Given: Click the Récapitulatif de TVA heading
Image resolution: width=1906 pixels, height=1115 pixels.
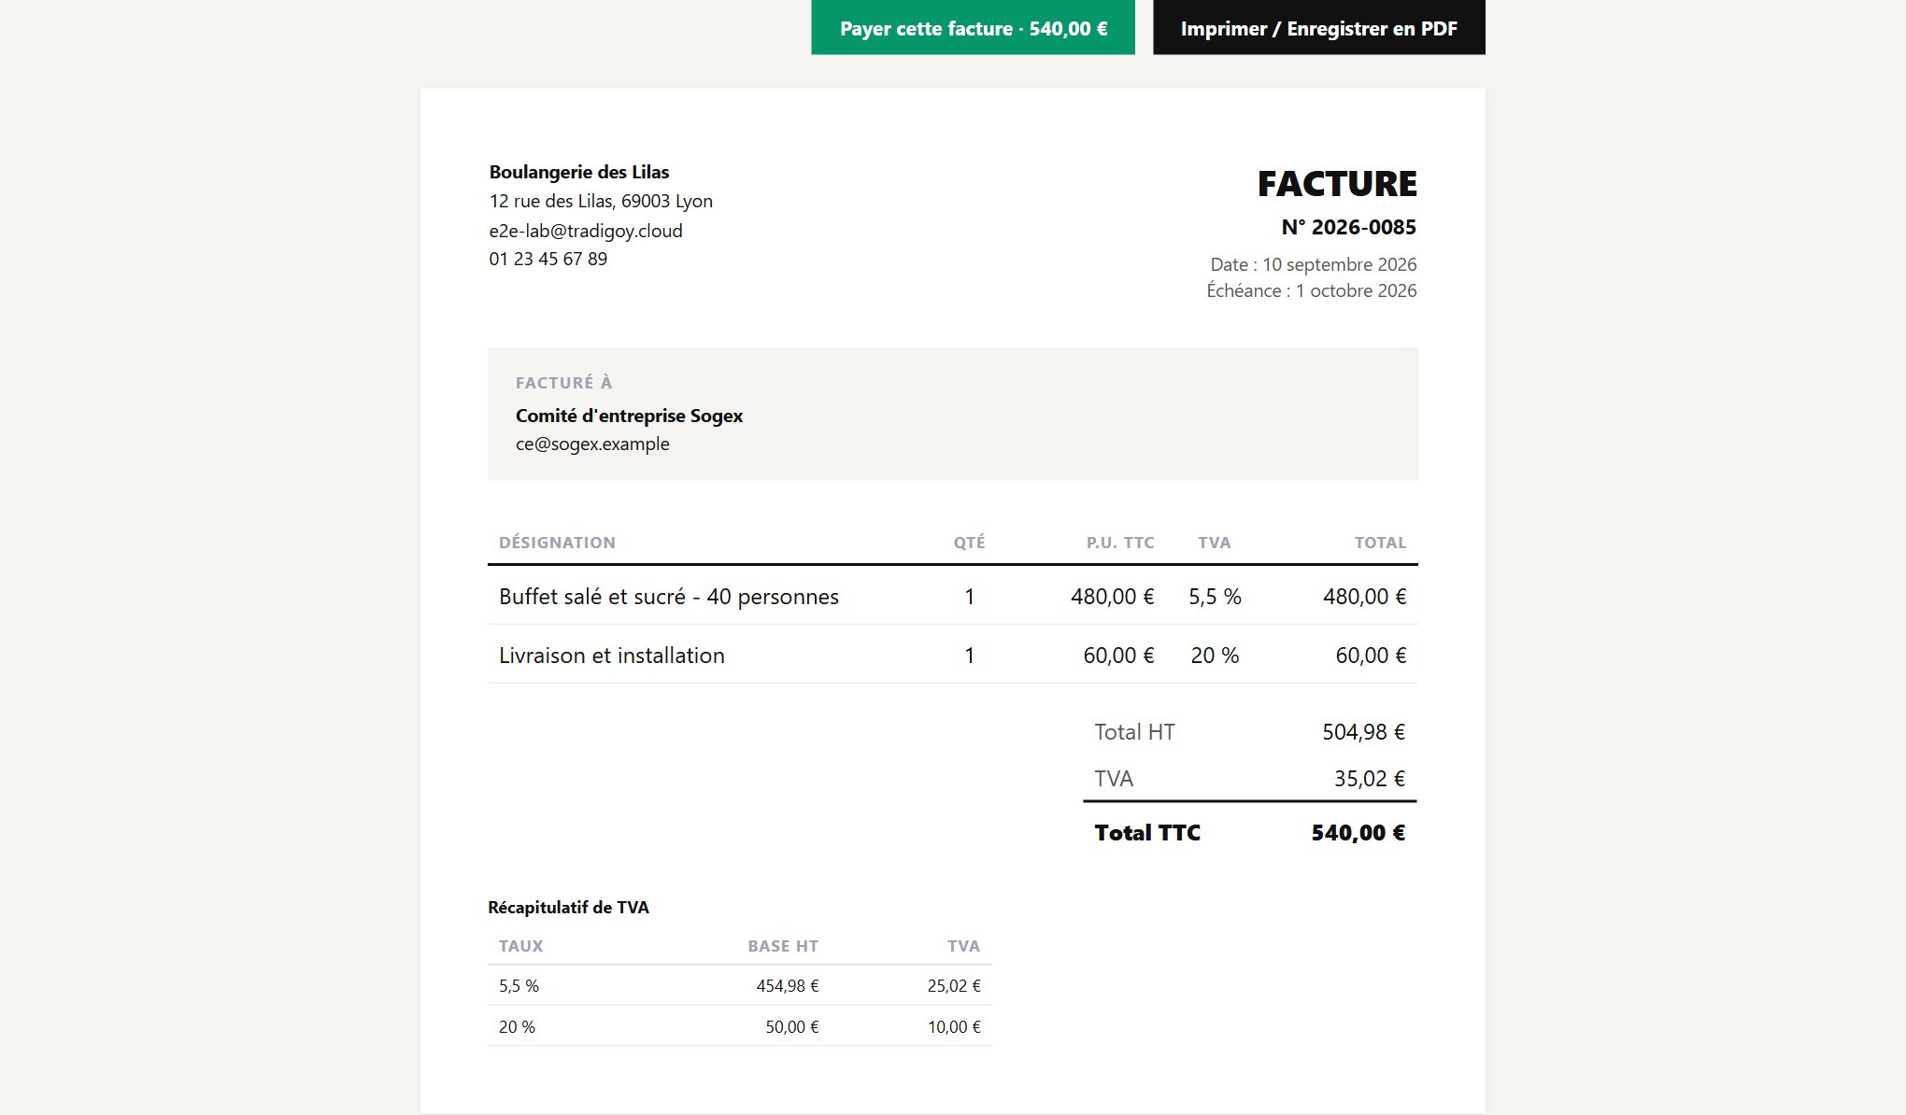Looking at the screenshot, I should pos(568,908).
